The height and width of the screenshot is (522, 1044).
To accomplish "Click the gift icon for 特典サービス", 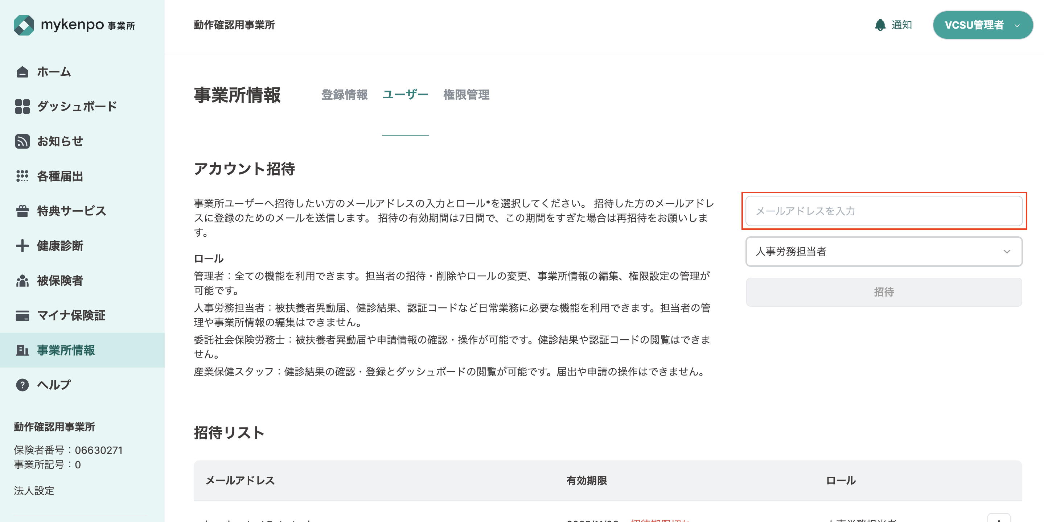I will (x=22, y=211).
